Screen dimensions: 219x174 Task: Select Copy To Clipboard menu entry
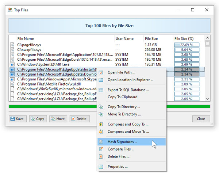click(131, 97)
